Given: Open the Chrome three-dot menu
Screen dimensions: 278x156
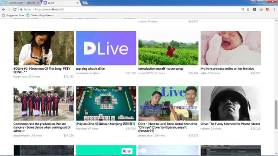Looking at the screenshot, I should coord(274,10).
